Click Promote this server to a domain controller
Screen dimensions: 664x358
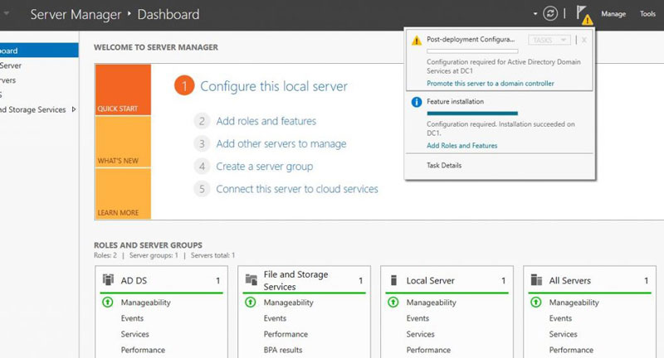[491, 84]
